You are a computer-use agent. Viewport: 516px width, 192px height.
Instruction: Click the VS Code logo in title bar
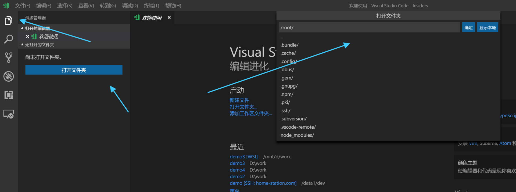[6, 5]
